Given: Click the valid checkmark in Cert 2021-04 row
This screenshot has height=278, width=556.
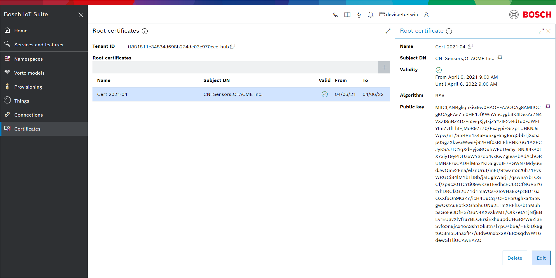Looking at the screenshot, I should (325, 94).
